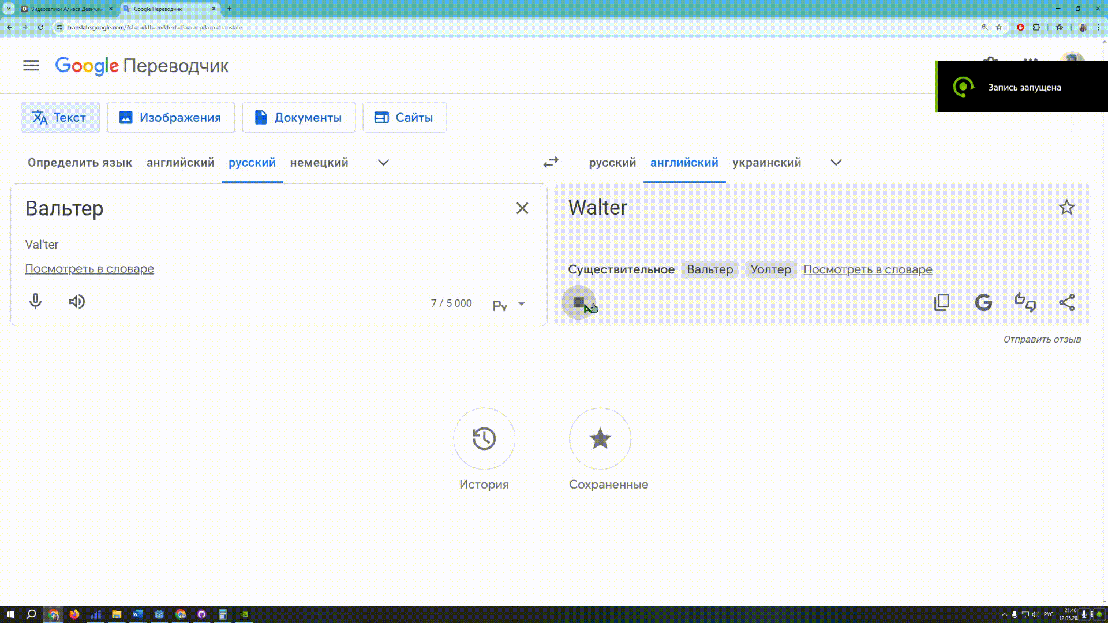Screen dimensions: 1108x623
Task: Switch to the Документы tab
Action: click(x=298, y=118)
